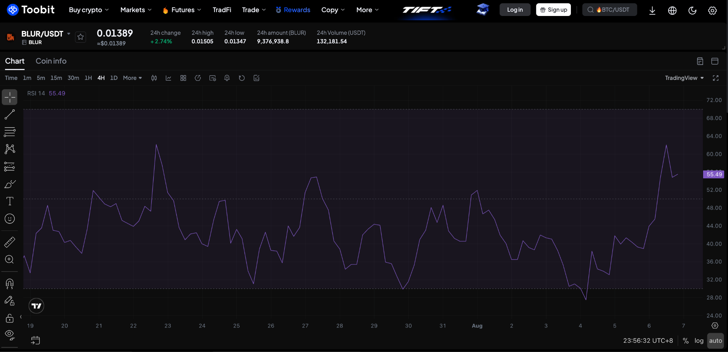This screenshot has height=352, width=728.
Task: Toggle dark mode moon icon
Action: coord(692,10)
